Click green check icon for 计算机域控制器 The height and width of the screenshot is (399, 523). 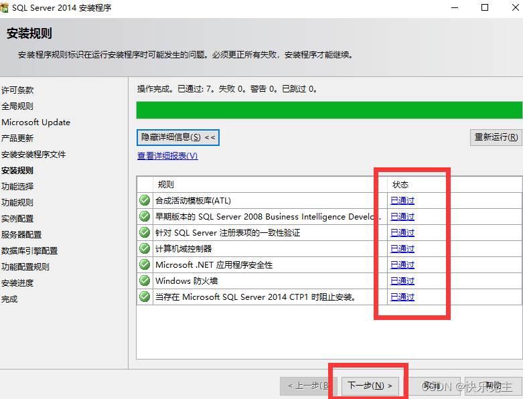click(145, 248)
